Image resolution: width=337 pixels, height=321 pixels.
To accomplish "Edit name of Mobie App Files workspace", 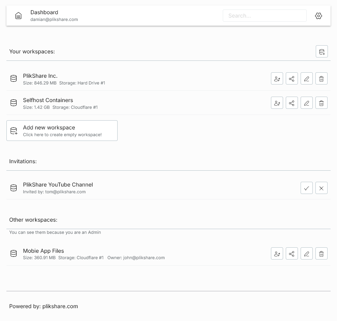I will coord(306,253).
